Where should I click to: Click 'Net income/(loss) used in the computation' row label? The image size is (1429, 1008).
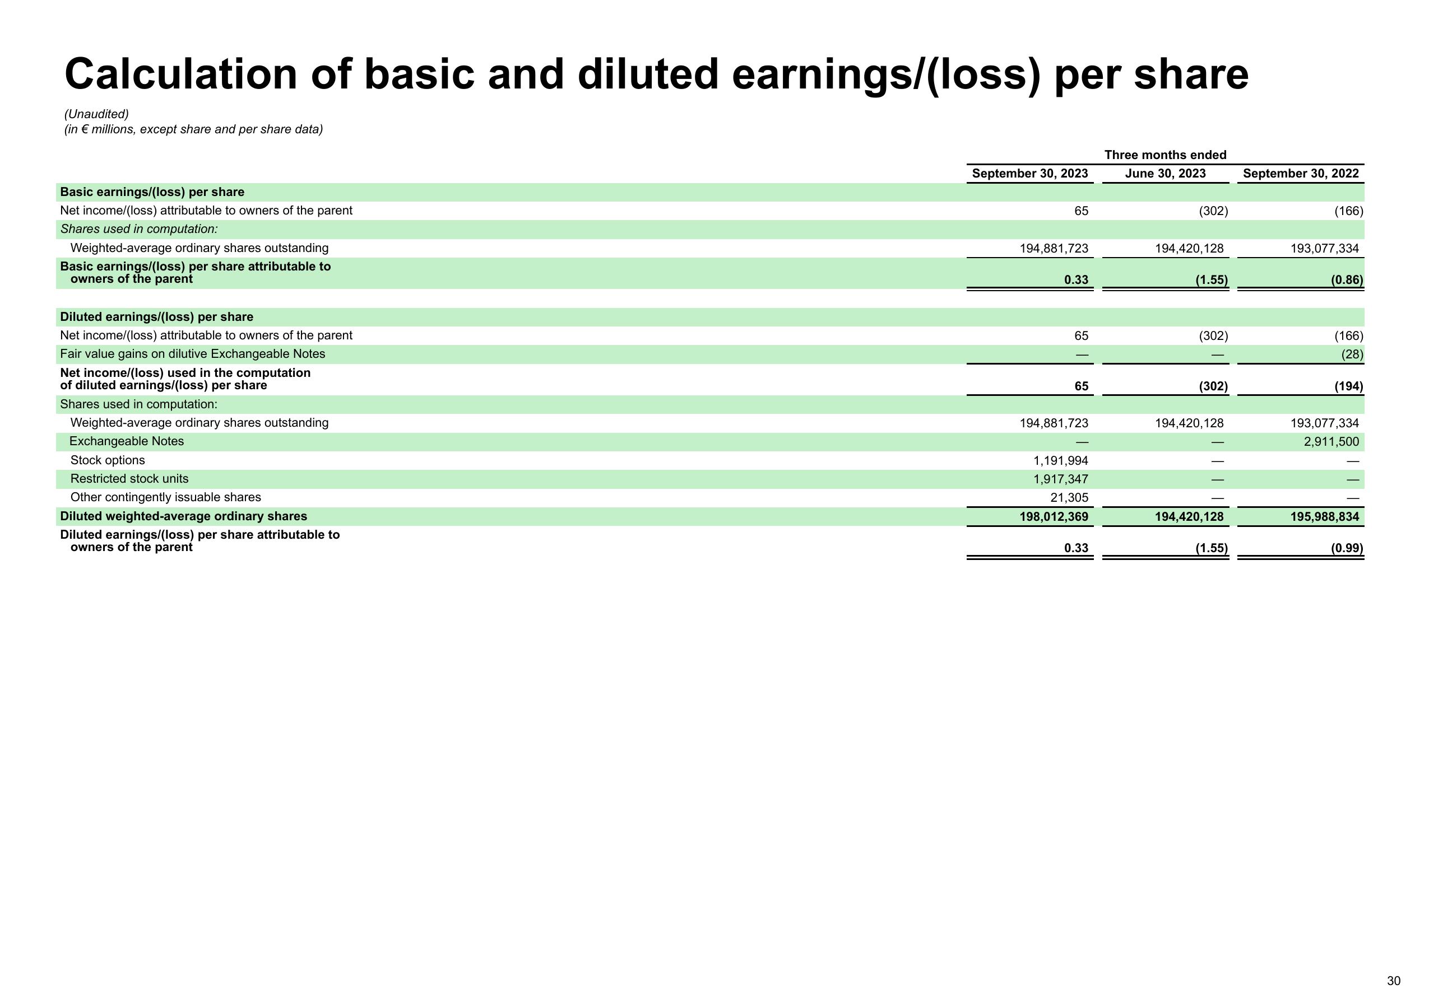pyautogui.click(x=185, y=379)
